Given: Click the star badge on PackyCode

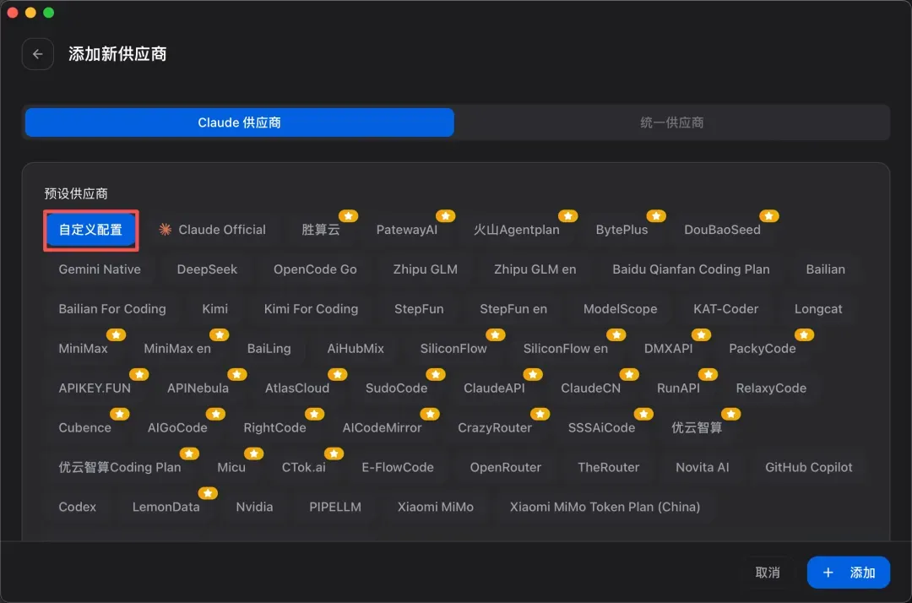Looking at the screenshot, I should pyautogui.click(x=804, y=334).
